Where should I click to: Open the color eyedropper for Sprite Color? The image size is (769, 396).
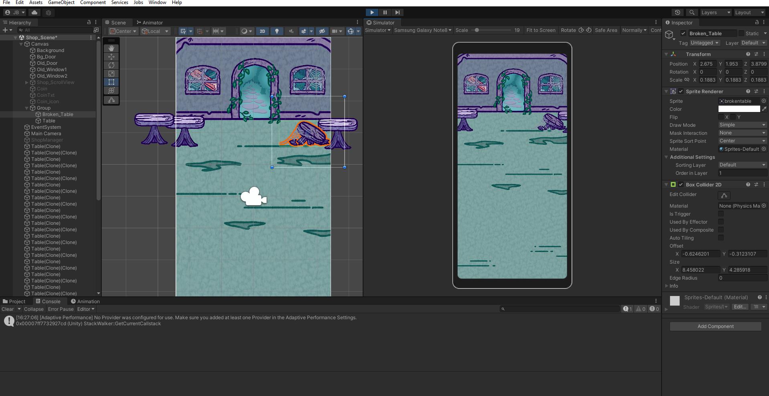764,109
